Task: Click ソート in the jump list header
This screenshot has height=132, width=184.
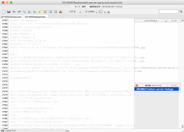Action: click(174, 21)
